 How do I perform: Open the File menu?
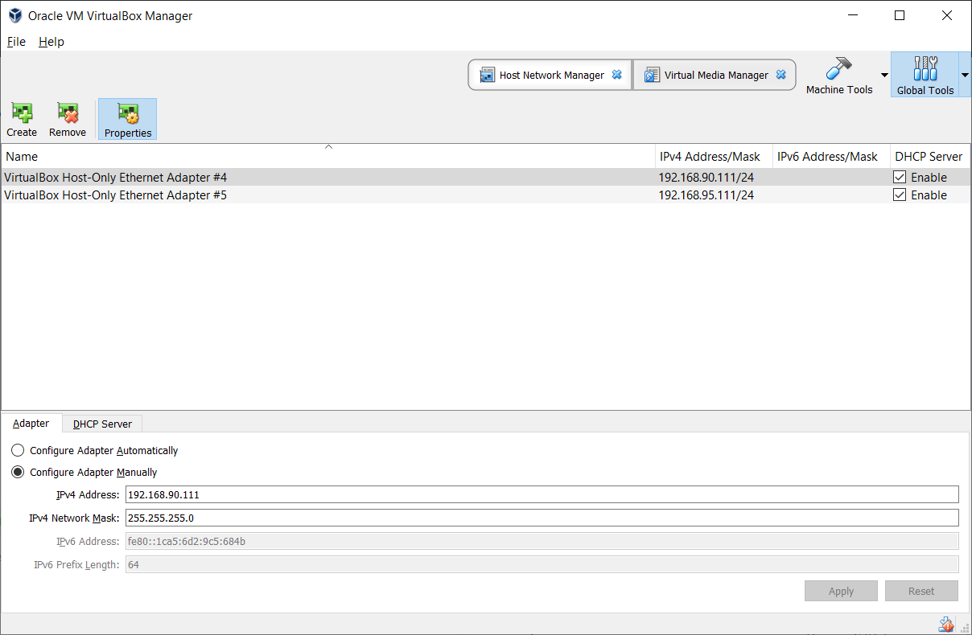[16, 42]
